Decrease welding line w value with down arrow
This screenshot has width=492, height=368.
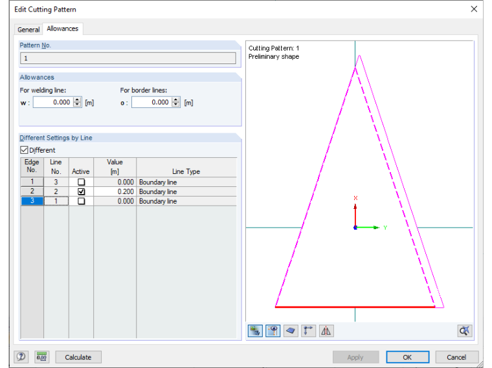77,105
